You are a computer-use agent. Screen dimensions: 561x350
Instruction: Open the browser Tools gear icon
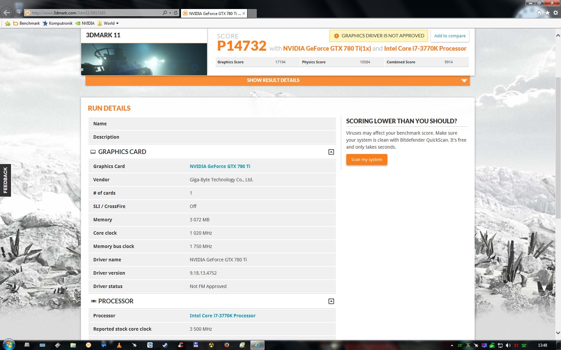[x=556, y=13]
